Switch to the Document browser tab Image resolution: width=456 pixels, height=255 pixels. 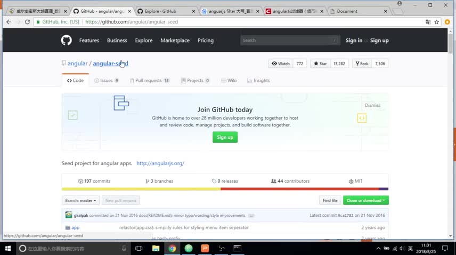click(x=359, y=11)
